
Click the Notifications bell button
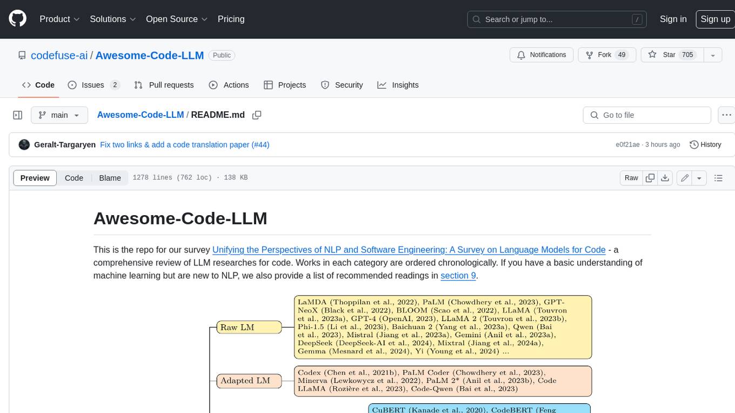542,55
